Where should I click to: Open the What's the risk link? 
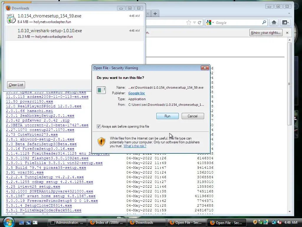[135, 146]
